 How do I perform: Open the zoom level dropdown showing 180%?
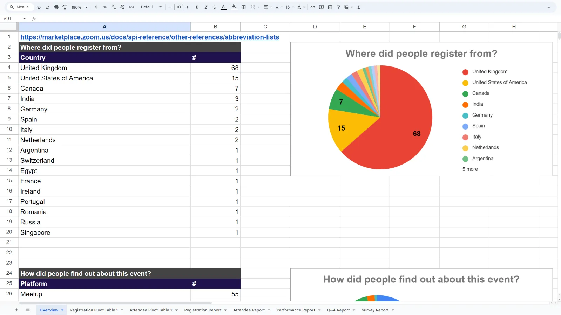[x=80, y=7]
